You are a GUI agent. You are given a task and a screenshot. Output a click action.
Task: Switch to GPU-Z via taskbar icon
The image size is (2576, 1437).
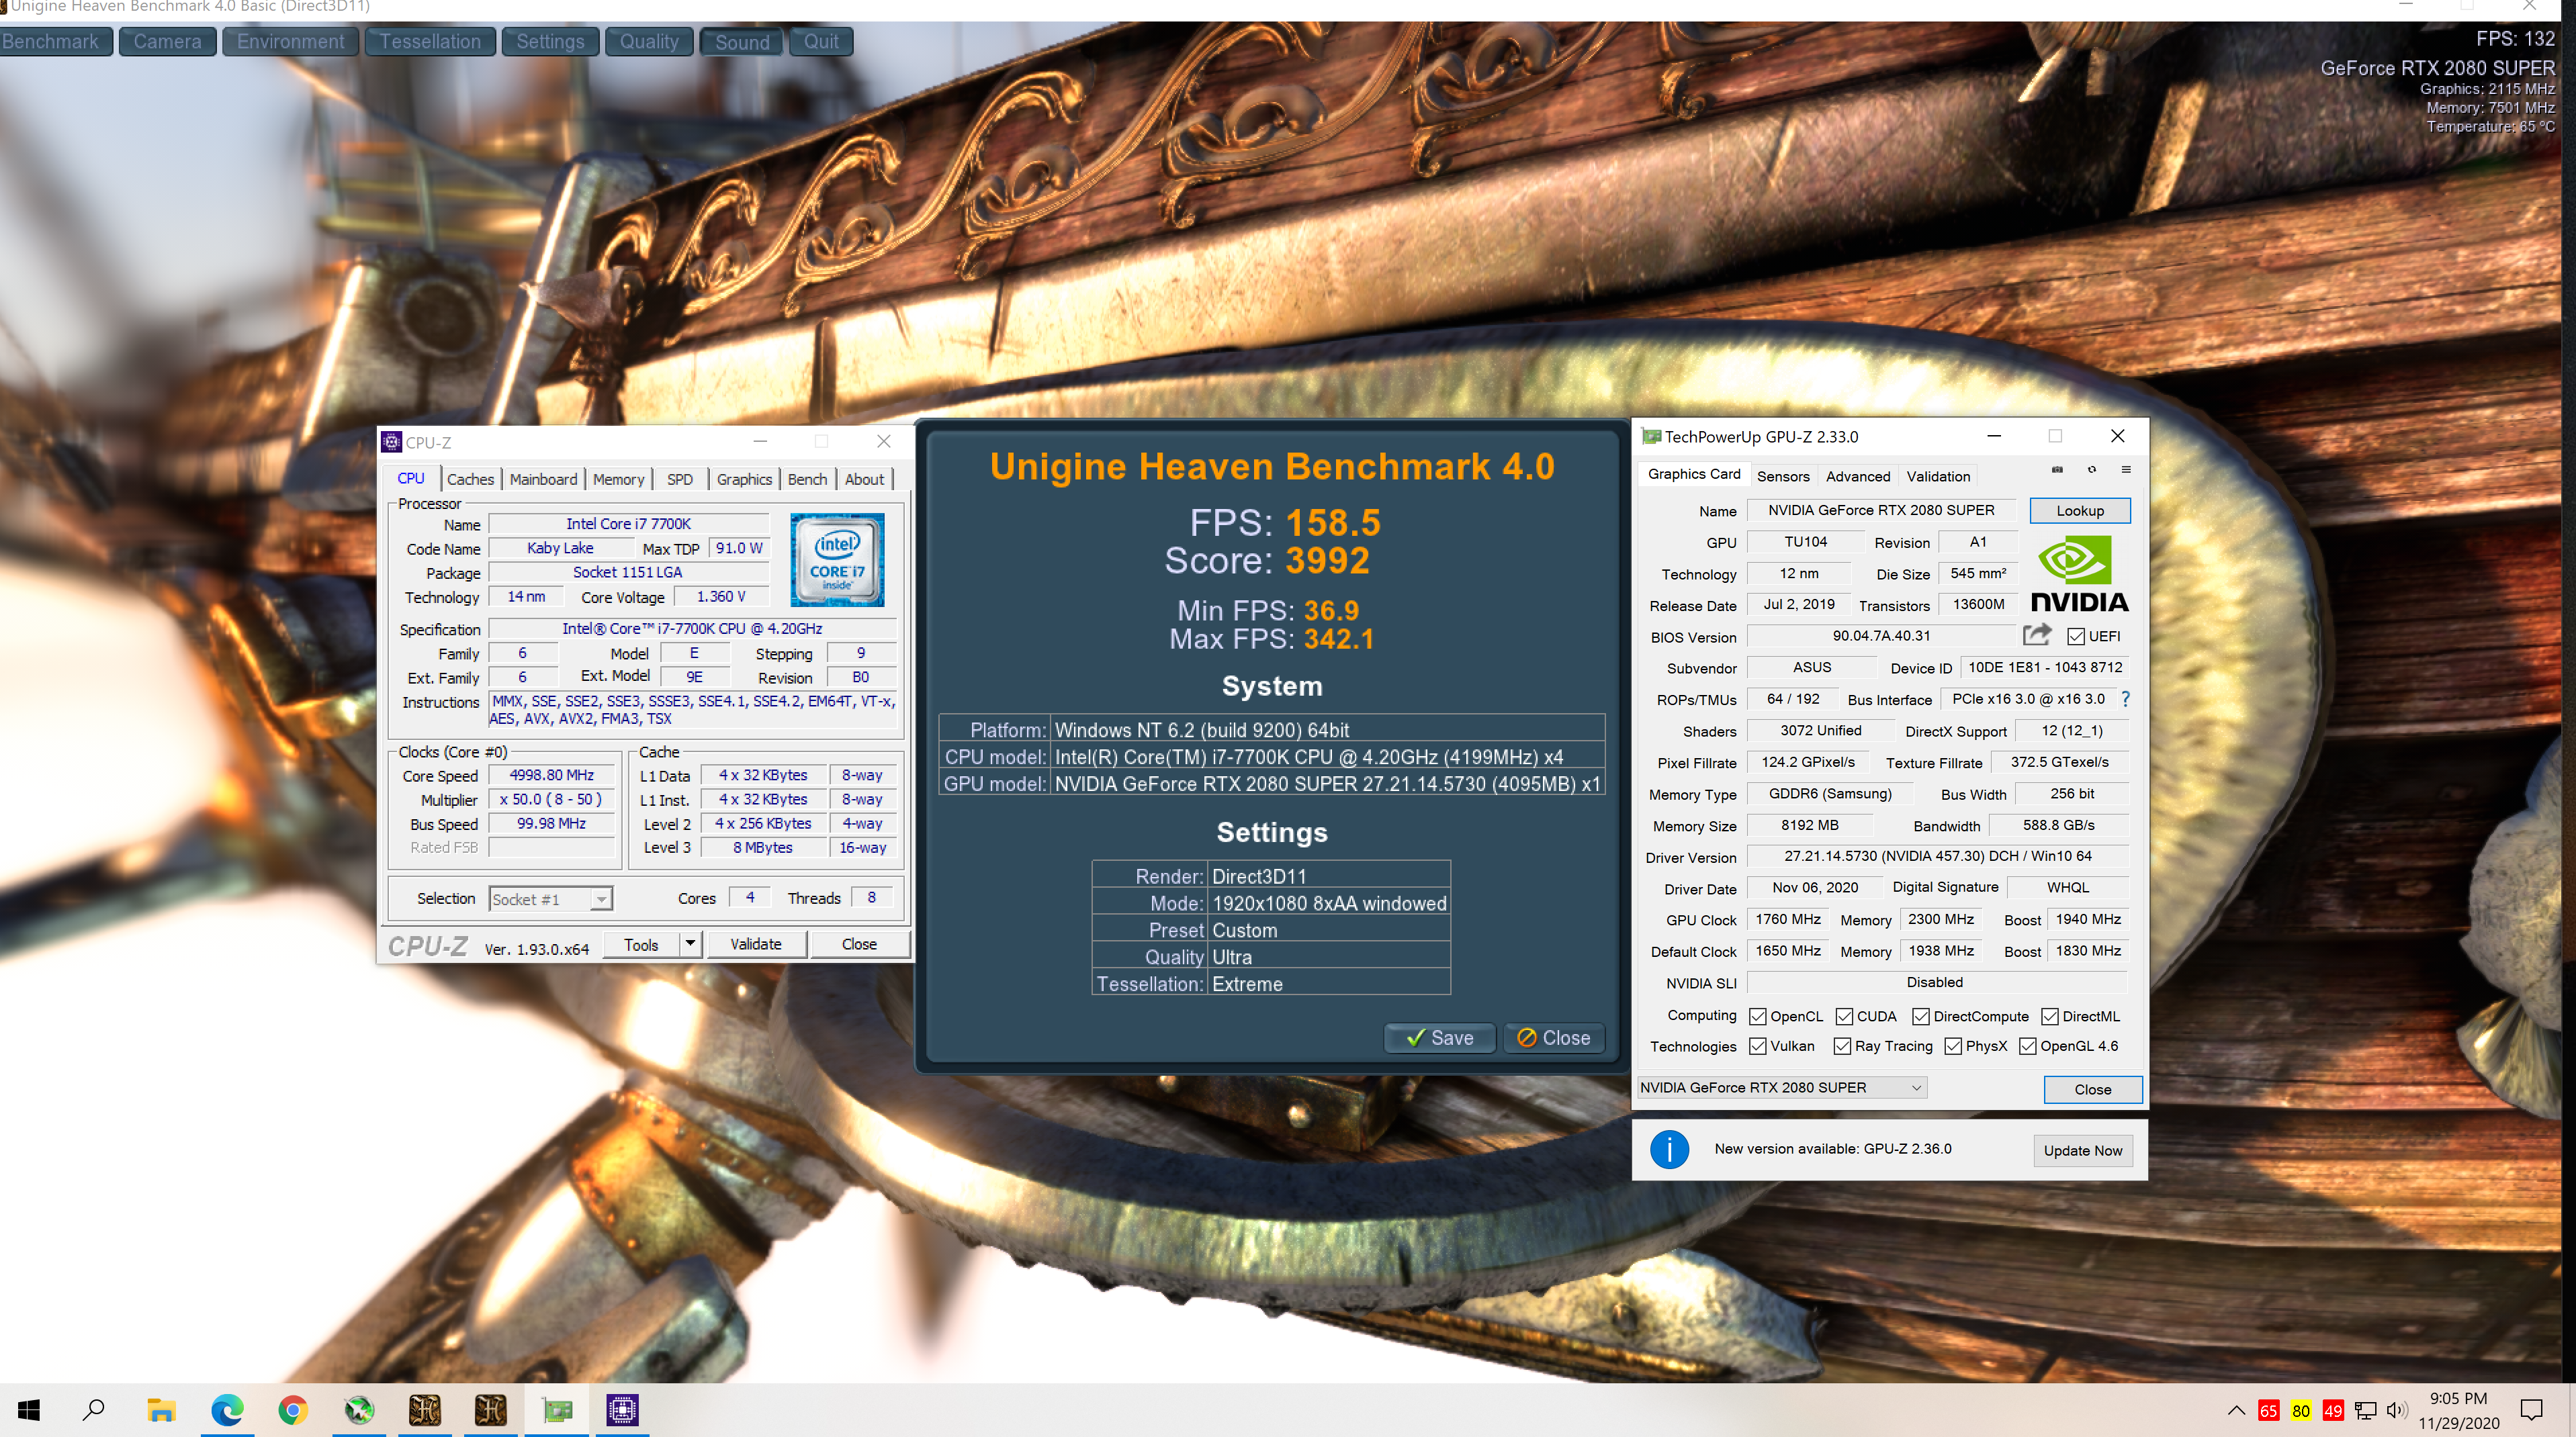point(557,1411)
